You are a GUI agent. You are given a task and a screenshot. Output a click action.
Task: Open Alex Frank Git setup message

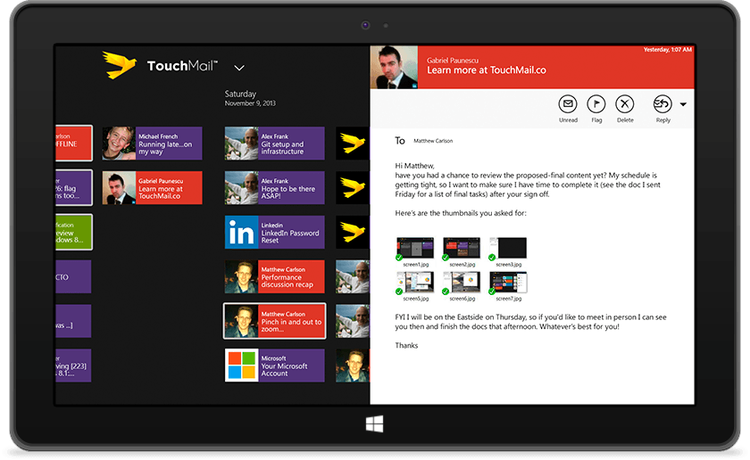(x=275, y=144)
